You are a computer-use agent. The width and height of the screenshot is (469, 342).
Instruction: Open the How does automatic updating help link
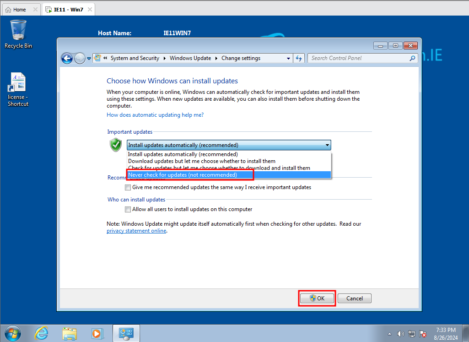155,115
